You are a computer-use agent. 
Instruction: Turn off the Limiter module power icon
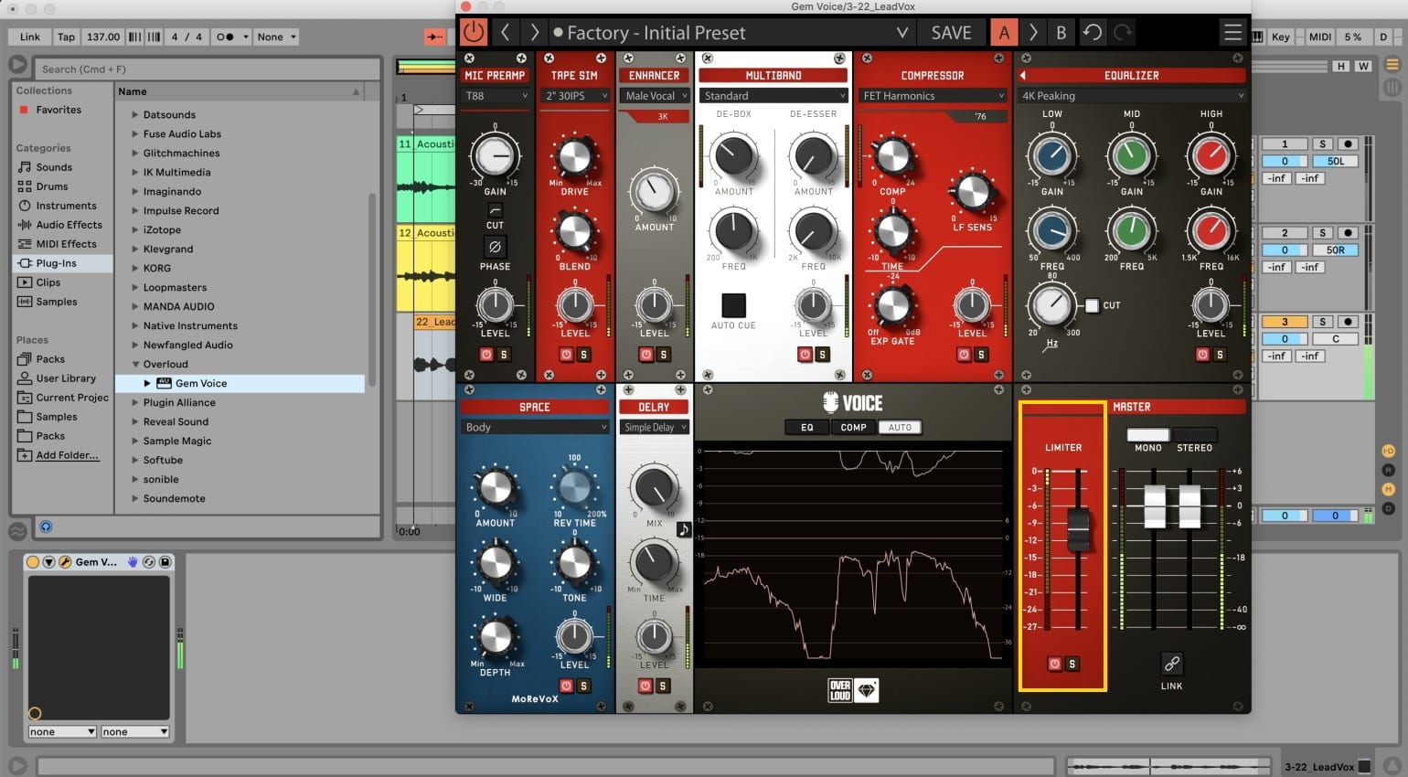point(1055,665)
